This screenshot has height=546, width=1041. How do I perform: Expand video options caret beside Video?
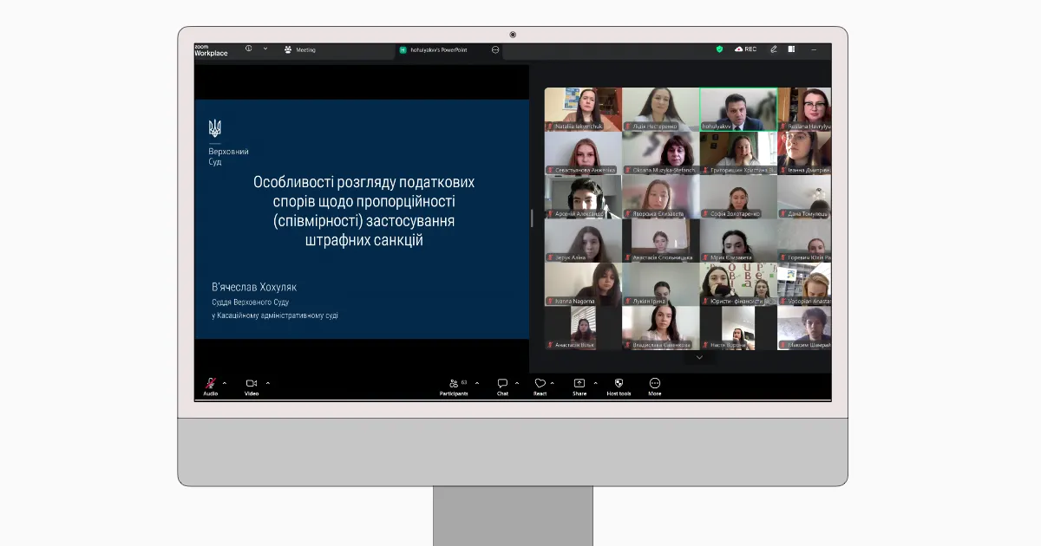[x=267, y=383]
